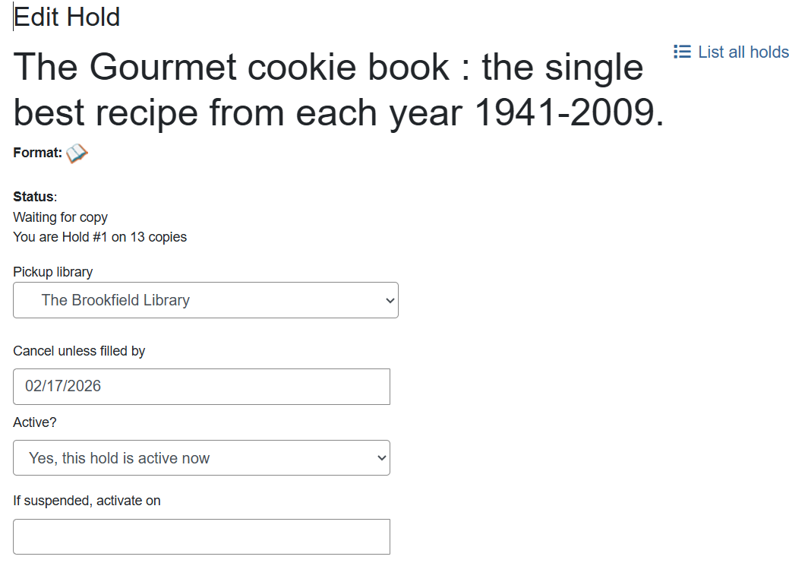
Task: Open the List all holds link
Action: [743, 52]
